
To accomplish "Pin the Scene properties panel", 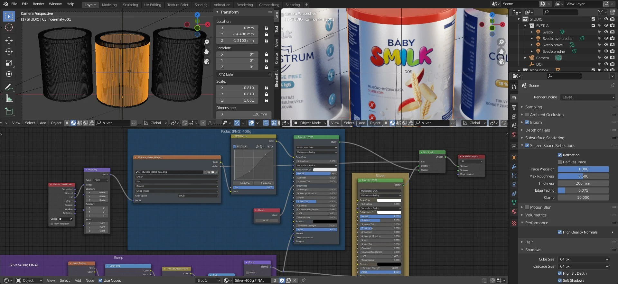I will (x=613, y=86).
